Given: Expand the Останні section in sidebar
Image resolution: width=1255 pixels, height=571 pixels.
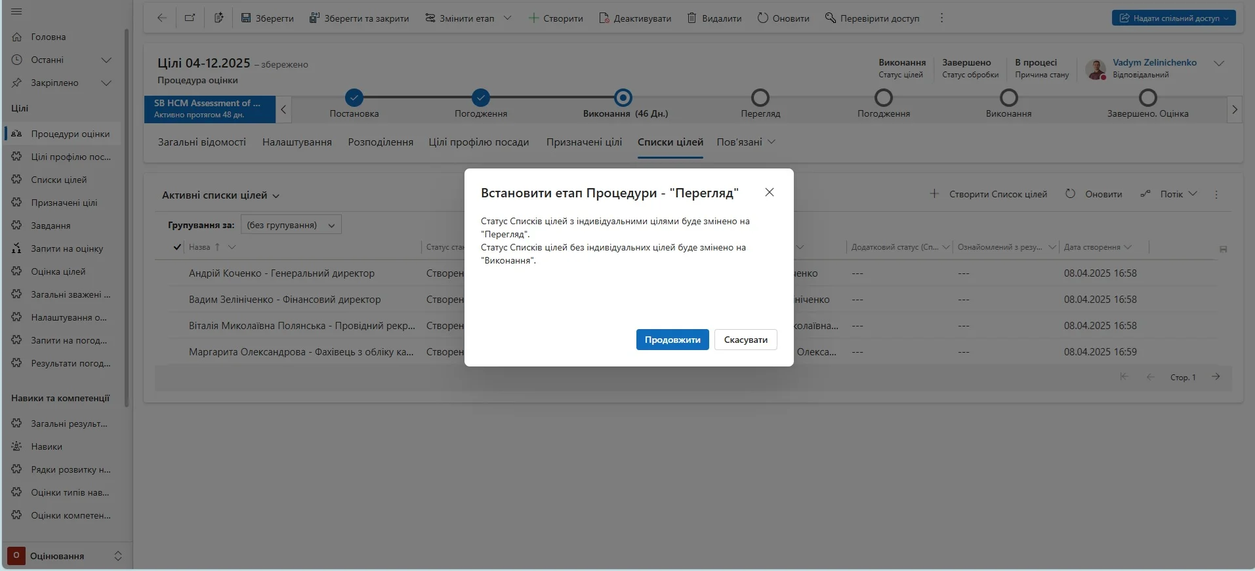Looking at the screenshot, I should coord(106,60).
